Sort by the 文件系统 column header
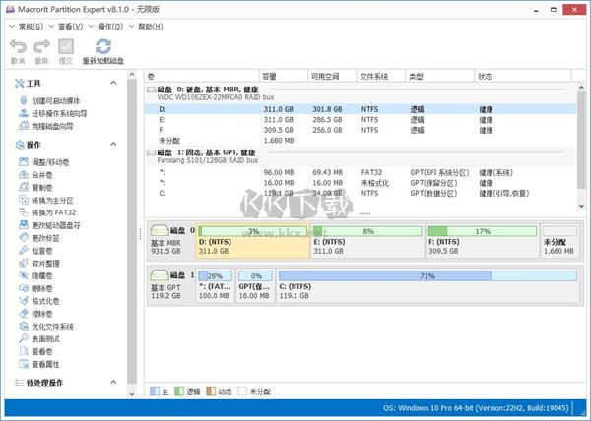 pos(381,77)
